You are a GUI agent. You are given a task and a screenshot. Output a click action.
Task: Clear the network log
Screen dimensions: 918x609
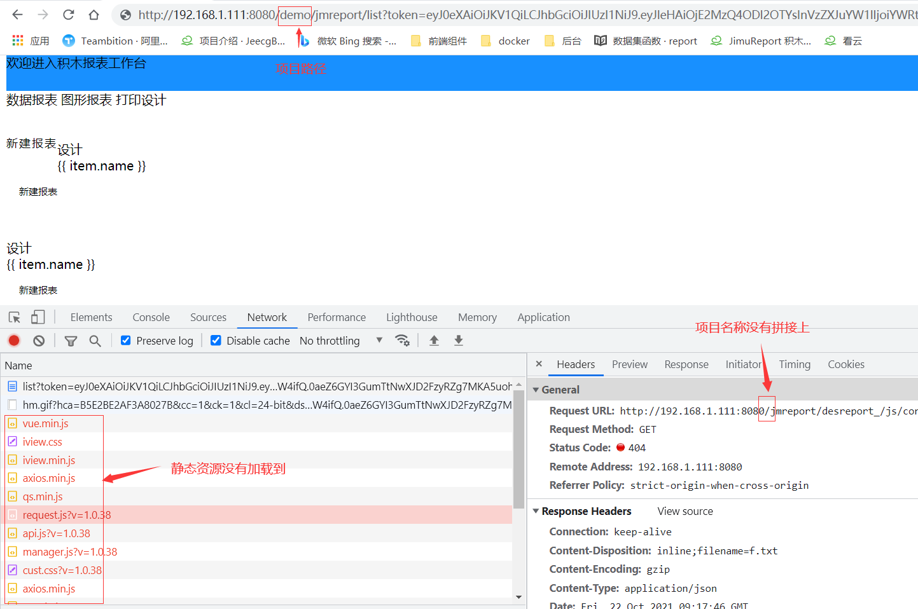point(39,341)
